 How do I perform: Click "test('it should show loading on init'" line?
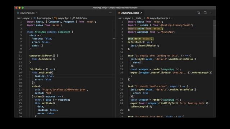(159, 56)
